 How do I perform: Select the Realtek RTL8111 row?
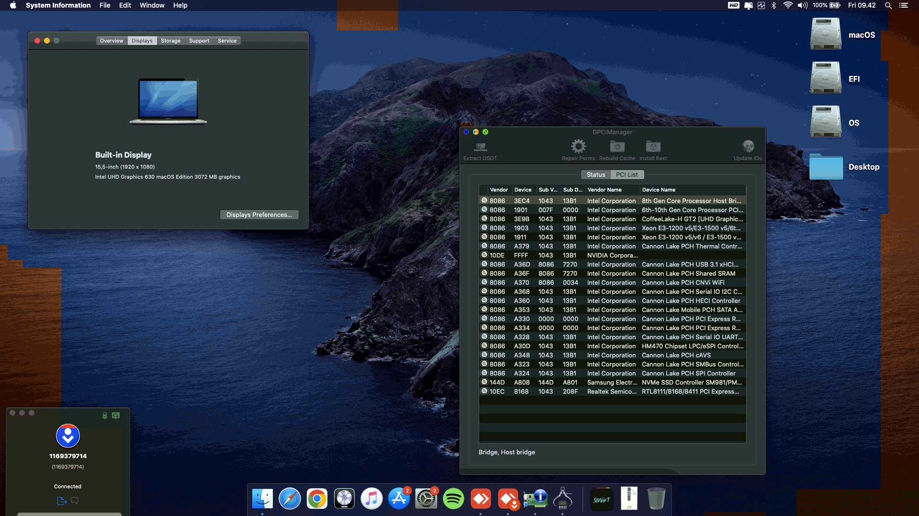click(x=612, y=392)
